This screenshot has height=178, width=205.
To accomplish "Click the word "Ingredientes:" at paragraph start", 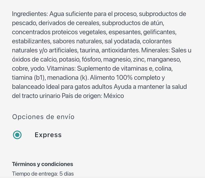I will coord(30,14).
